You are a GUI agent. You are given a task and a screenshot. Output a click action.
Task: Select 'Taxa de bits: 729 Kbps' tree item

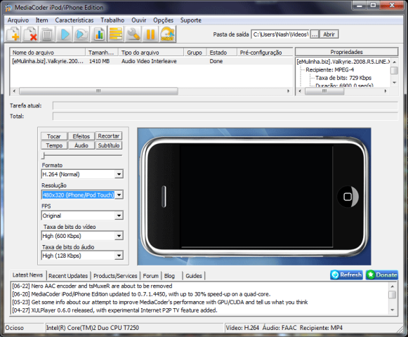click(343, 78)
